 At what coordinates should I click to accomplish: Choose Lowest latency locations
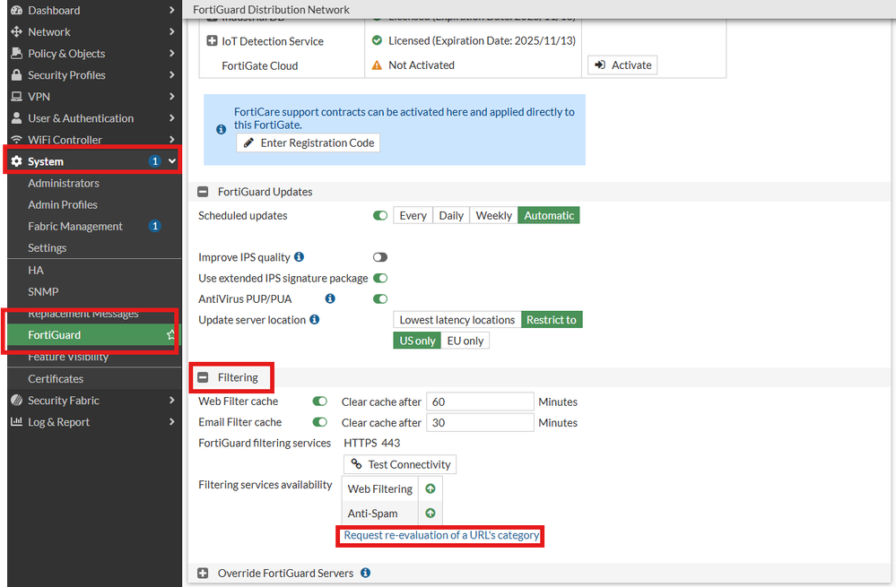point(457,320)
